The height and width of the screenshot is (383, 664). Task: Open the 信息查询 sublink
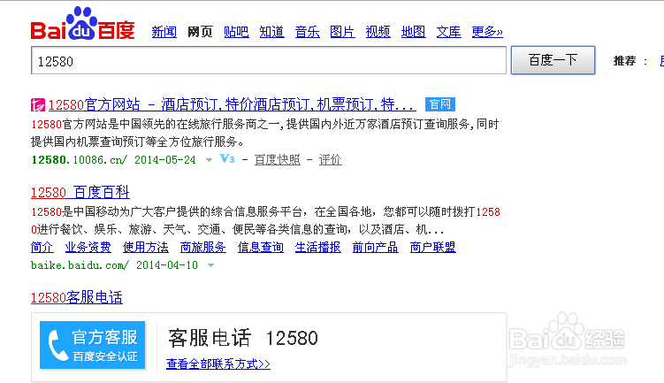(261, 247)
